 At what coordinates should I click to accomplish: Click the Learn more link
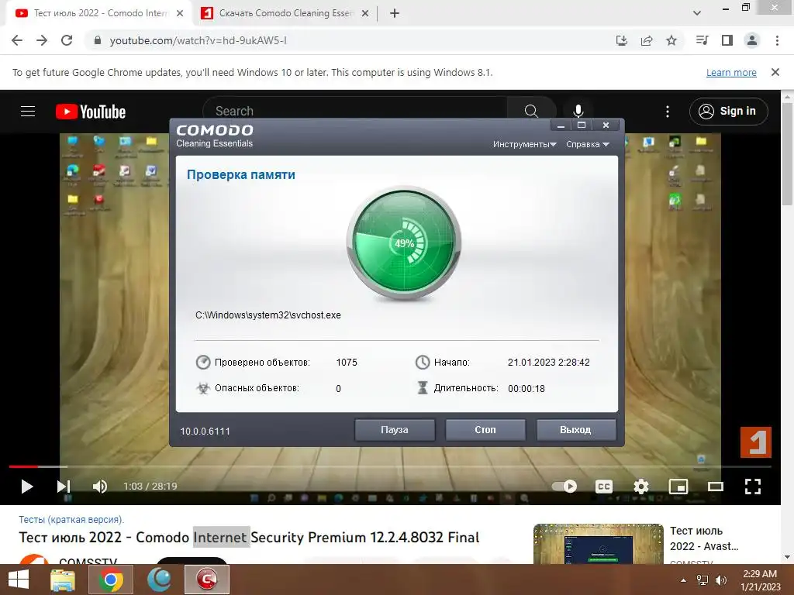pos(731,72)
